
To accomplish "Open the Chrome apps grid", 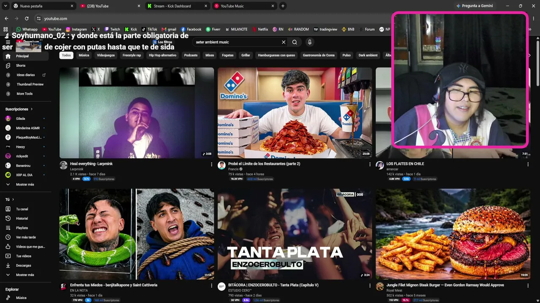I will pyautogui.click(x=5, y=29).
